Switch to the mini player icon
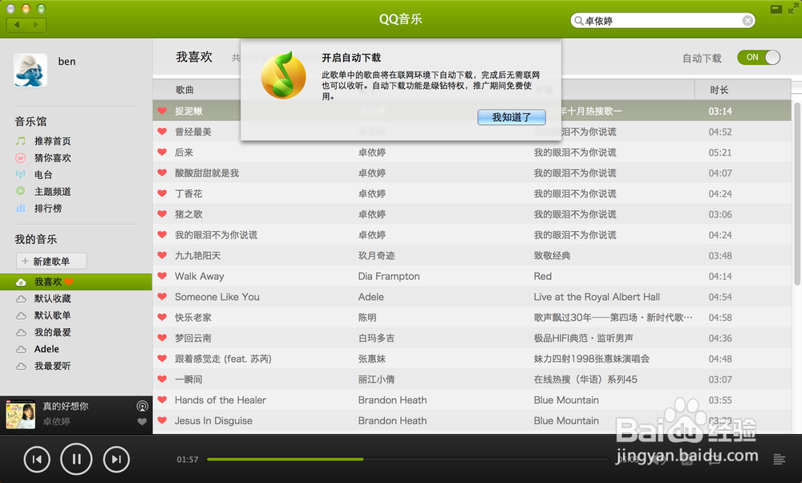Screen dimensions: 802x483 tap(776, 9)
